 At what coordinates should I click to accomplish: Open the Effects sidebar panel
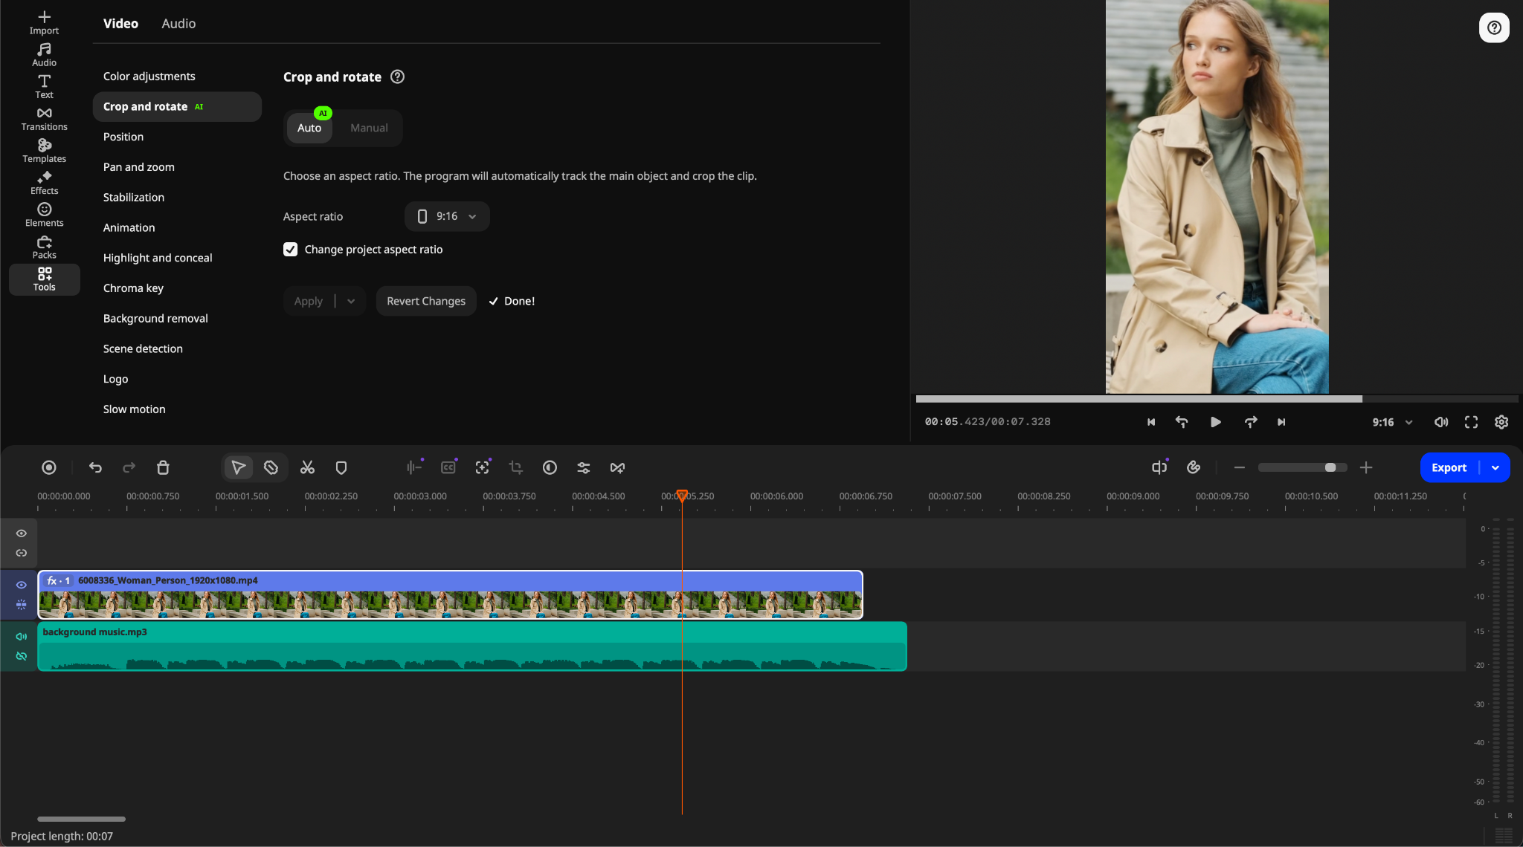click(x=44, y=183)
